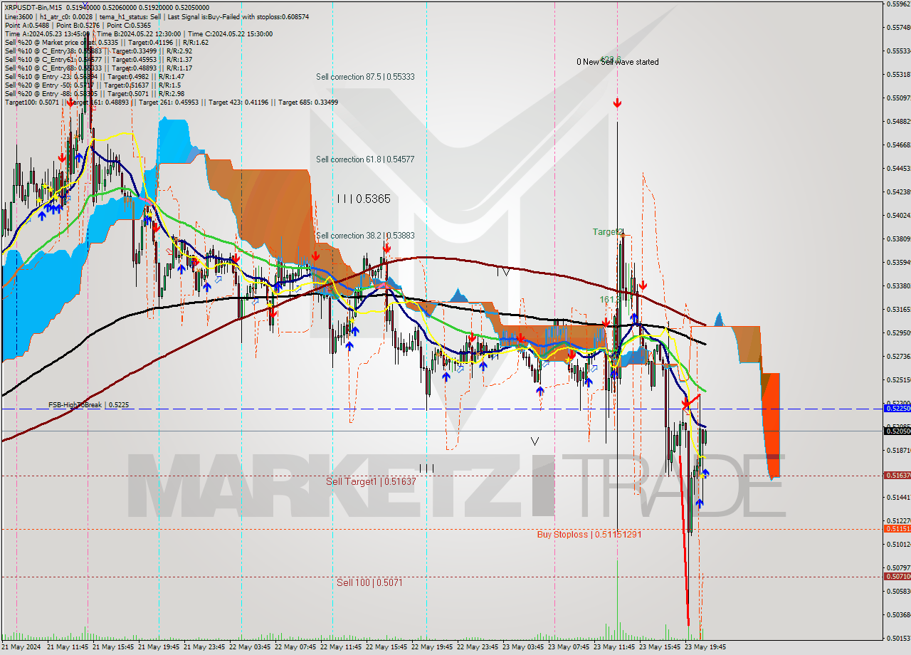Image resolution: width=911 pixels, height=655 pixels.
Task: Click the red down arrow above 'Sell correction 38.2' candle
Action: click(x=386, y=248)
